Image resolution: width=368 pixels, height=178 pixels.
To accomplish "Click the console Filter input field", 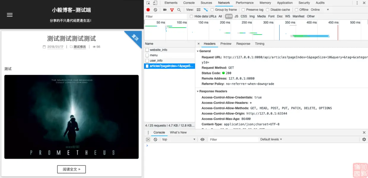I will pos(233,139).
